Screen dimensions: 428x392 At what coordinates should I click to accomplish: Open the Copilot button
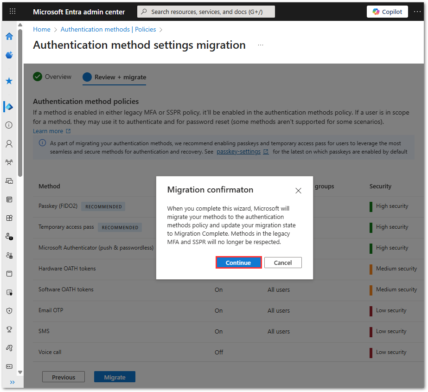(x=387, y=12)
